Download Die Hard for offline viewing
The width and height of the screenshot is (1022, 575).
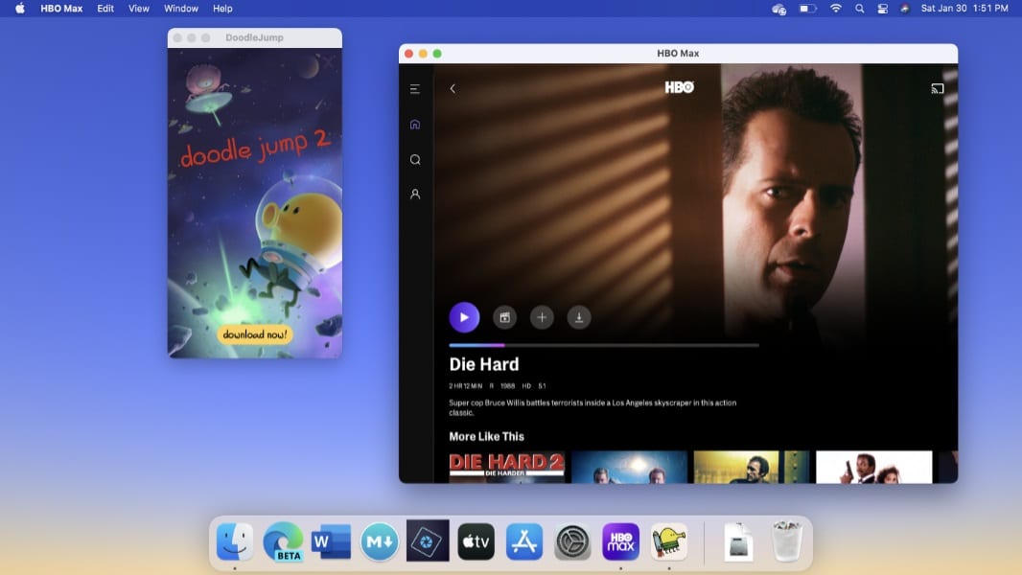tap(579, 317)
